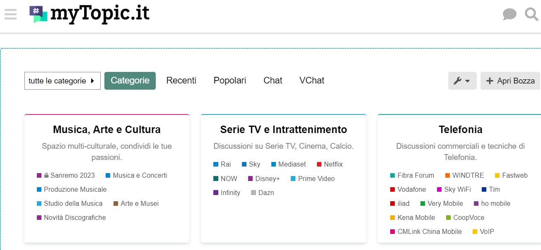Open the hamburger sidebar menu
The image size is (541, 250).
(10, 14)
